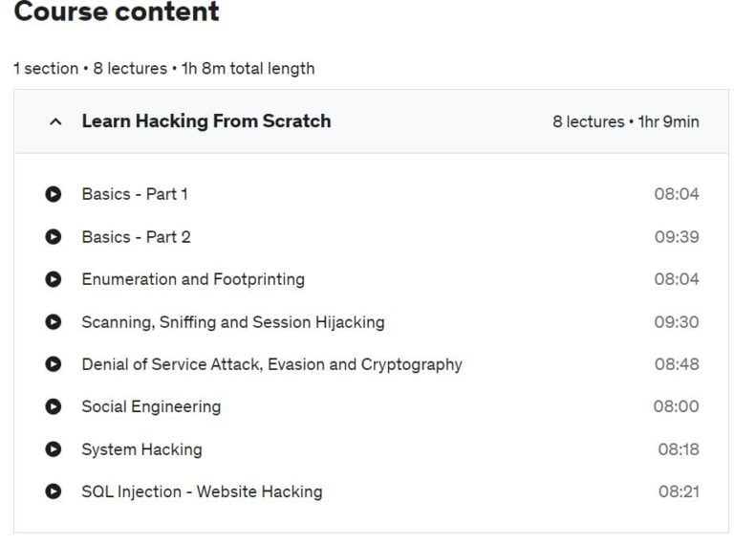This screenshot has width=734, height=545.
Task: Open the Basics - Part 2 lecture title
Action: tap(136, 237)
